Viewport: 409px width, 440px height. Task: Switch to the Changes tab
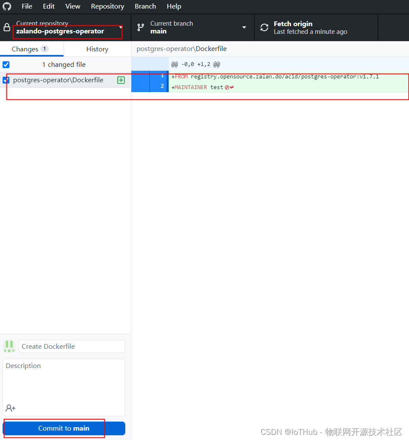(x=32, y=49)
